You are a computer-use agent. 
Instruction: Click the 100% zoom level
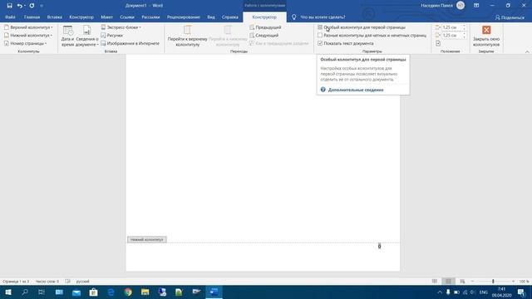[x=524, y=282]
